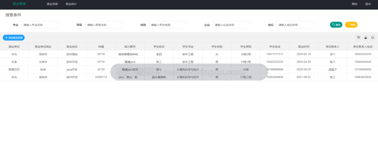Viewport: 378px width, 144px height.
Task: Select the 阿里巴巴 company cell
Action: pyautogui.click(x=14, y=69)
